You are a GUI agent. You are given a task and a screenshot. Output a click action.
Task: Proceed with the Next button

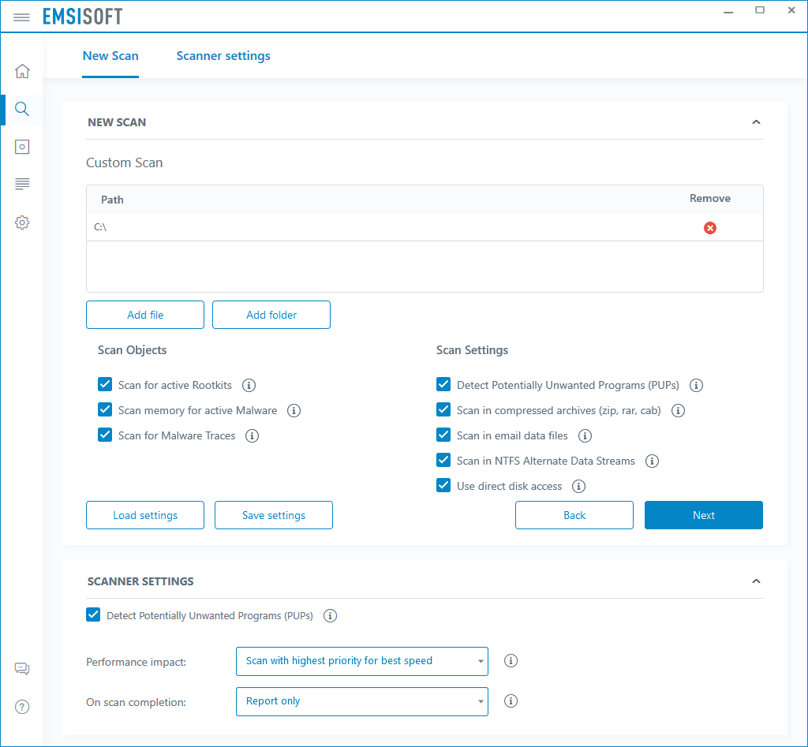point(703,515)
